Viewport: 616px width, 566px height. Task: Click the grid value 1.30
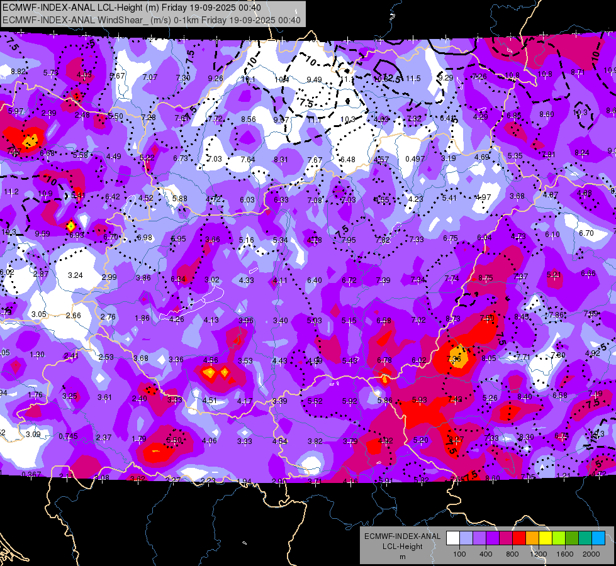click(37, 354)
